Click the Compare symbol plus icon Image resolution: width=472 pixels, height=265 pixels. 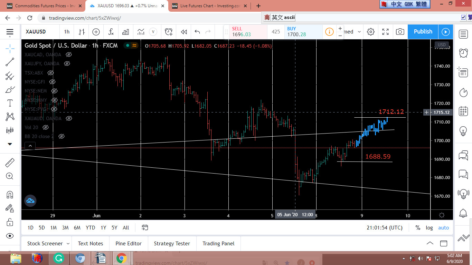click(96, 32)
